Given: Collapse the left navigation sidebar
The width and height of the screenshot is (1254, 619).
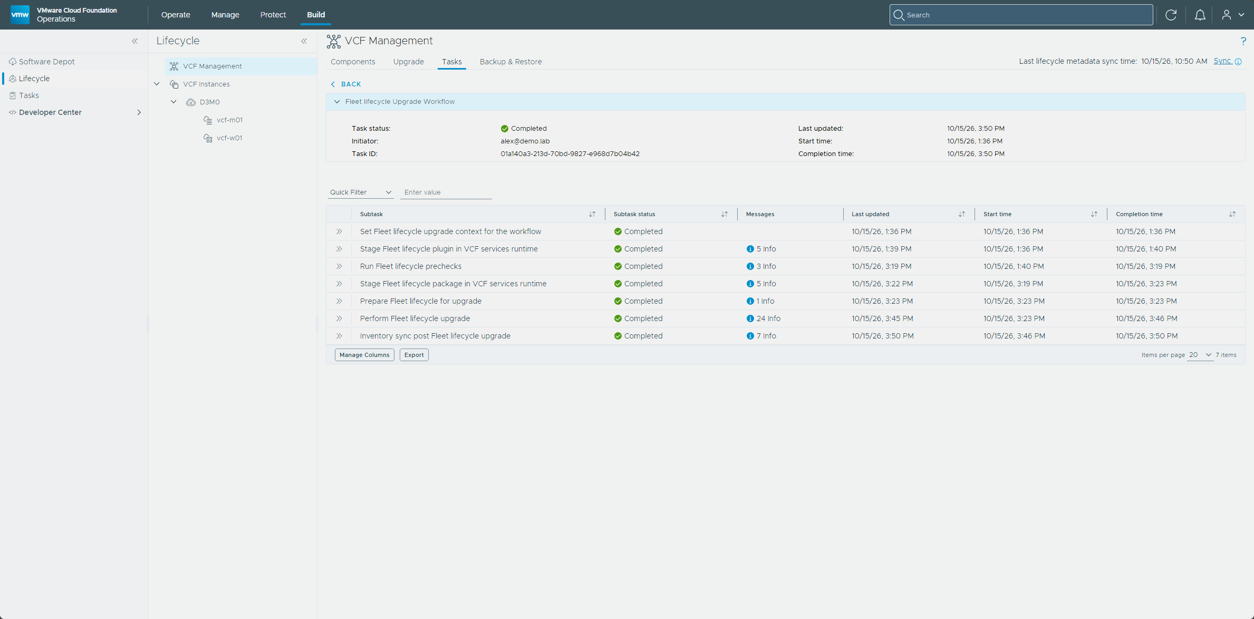Looking at the screenshot, I should coord(135,41).
